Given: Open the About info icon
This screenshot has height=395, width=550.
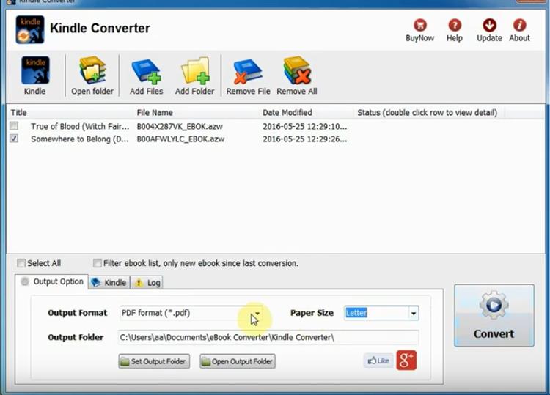Looking at the screenshot, I should pyautogui.click(x=519, y=25).
